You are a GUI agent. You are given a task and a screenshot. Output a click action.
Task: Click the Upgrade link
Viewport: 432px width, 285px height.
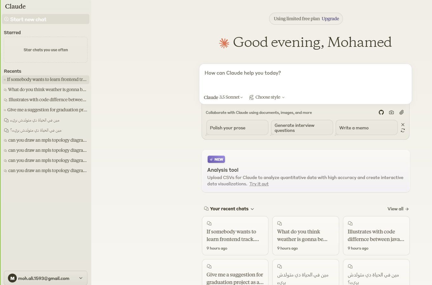pyautogui.click(x=330, y=19)
